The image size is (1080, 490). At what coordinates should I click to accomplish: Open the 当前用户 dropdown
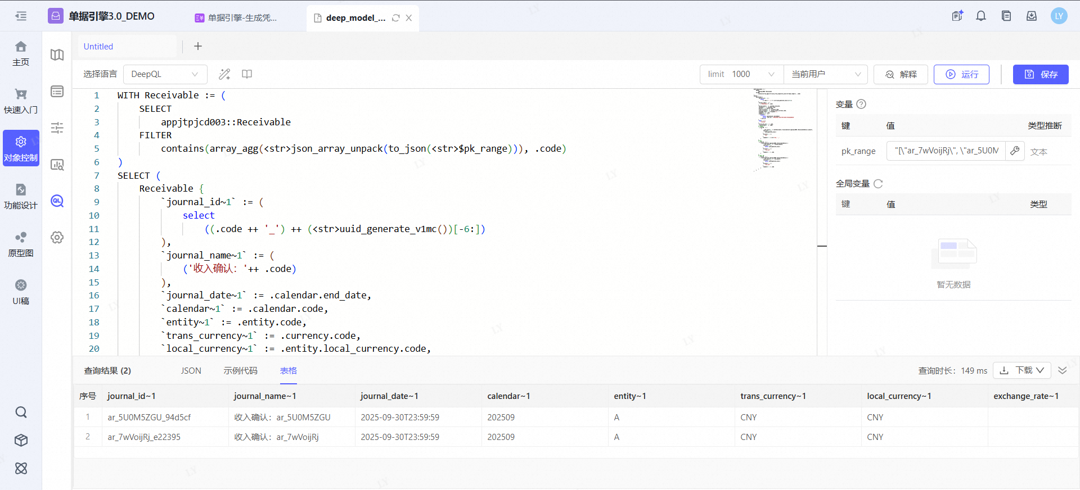(825, 74)
